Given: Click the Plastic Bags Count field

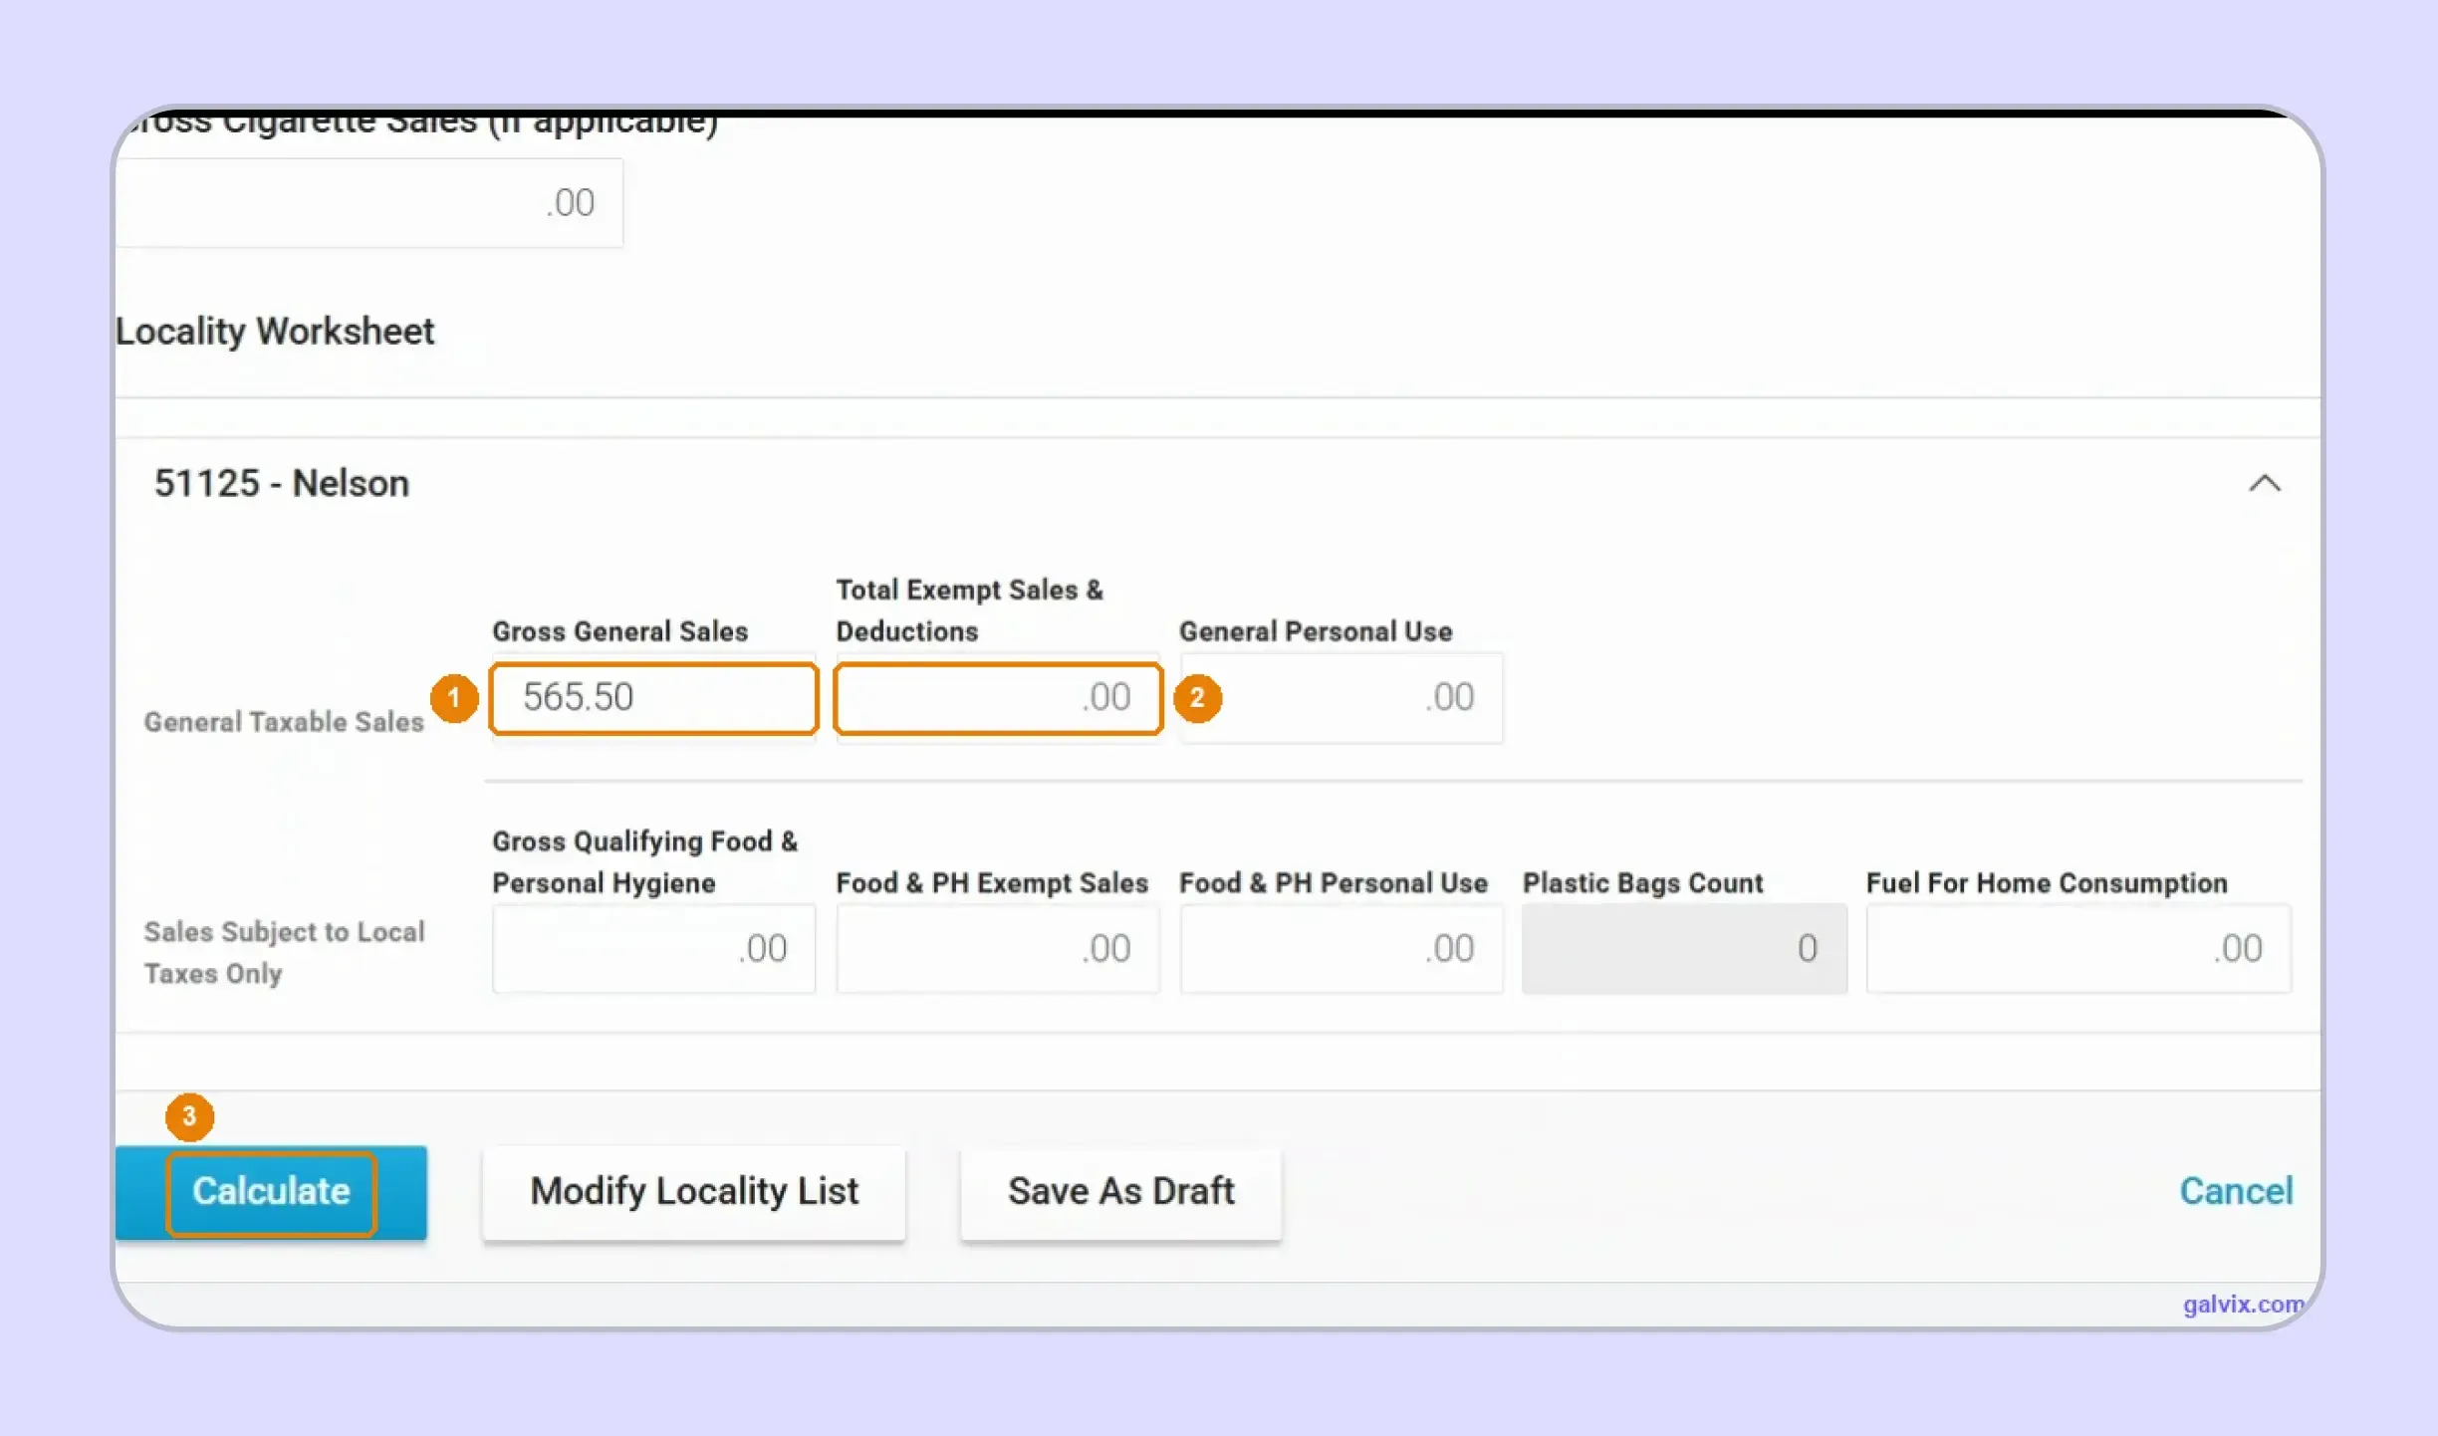Looking at the screenshot, I should [x=1684, y=949].
